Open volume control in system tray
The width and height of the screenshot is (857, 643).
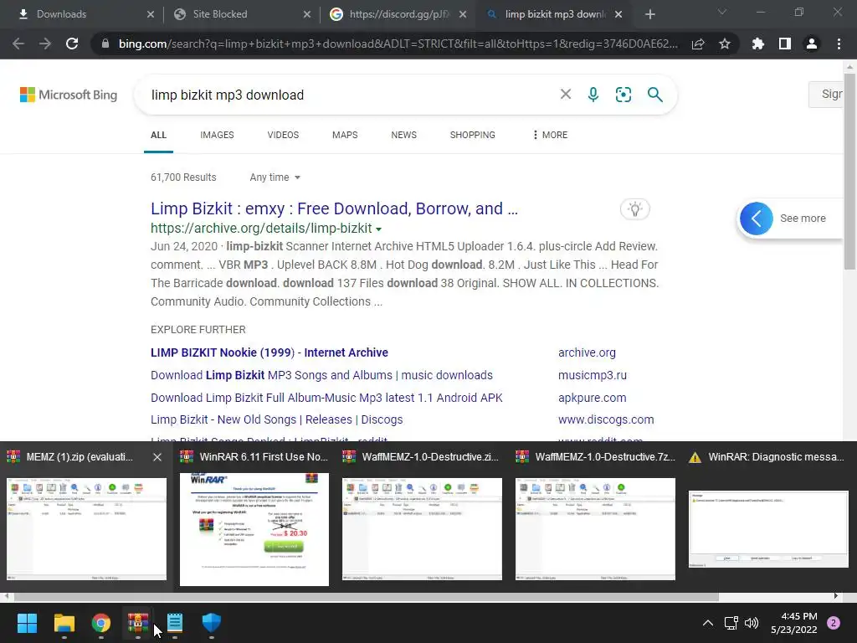coord(752,623)
